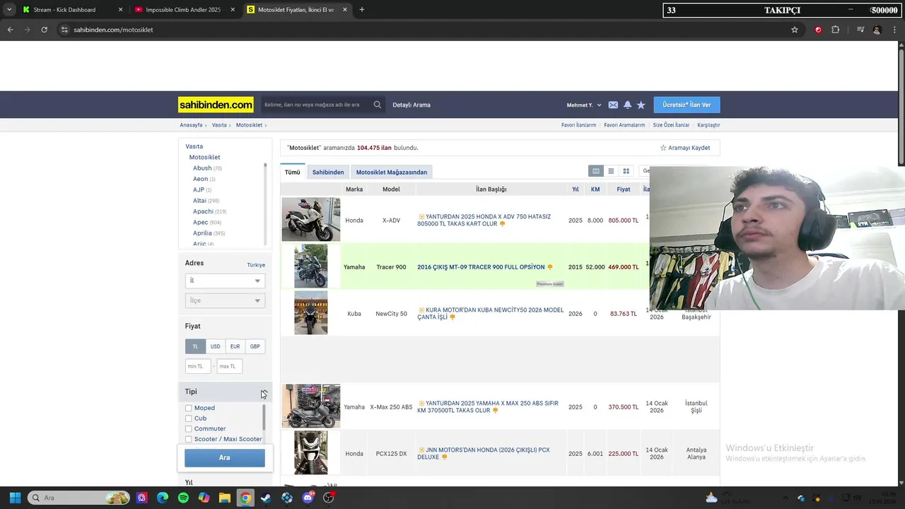Select TL currency toggle

point(195,346)
